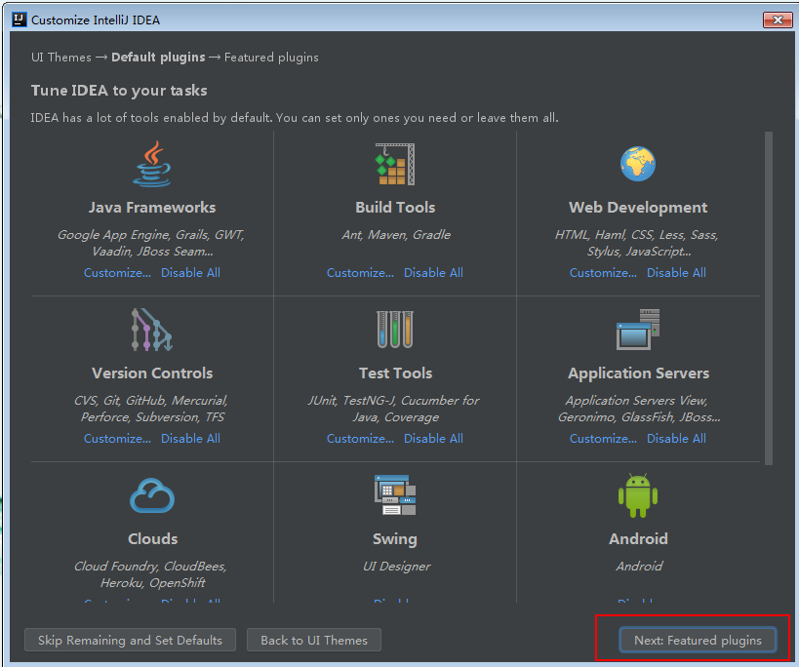Click the 'Web Development' heading text
The width and height of the screenshot is (799, 667).
(638, 208)
